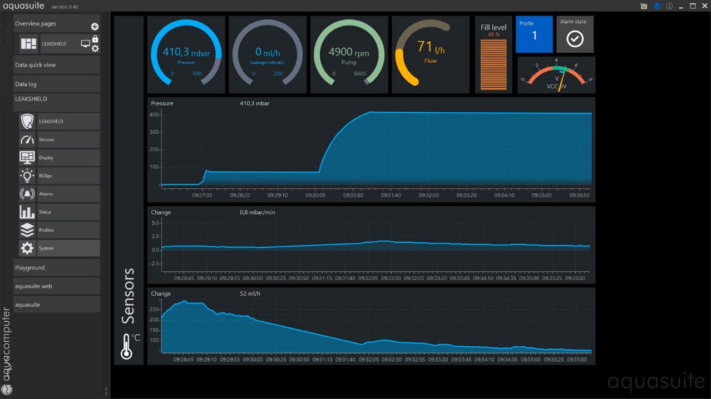Click the blue Profile 1 tile

[534, 34]
